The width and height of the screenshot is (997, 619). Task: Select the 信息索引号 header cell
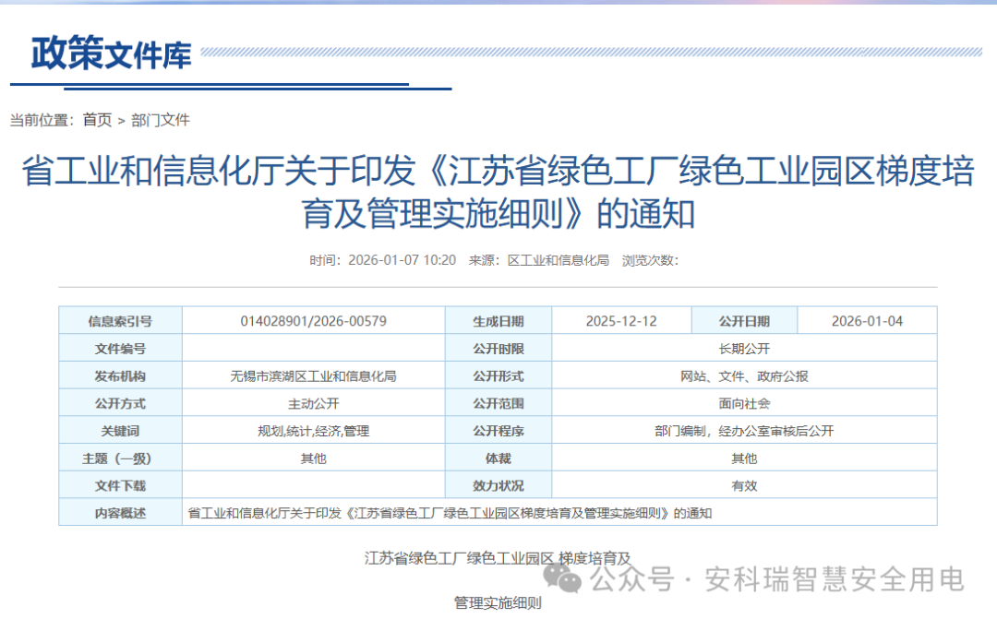pyautogui.click(x=120, y=321)
